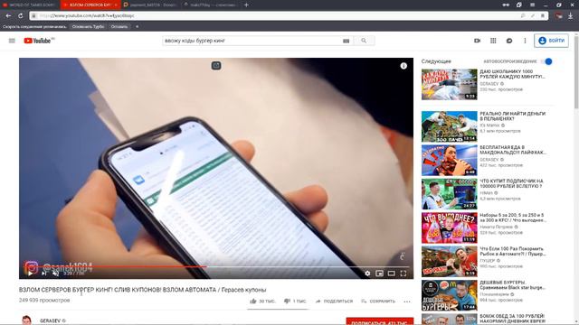The image size is (579, 325).
Task: Open РЕАЛЬНО ЛИ НАЙТИ ДЕНЬГИ В ПЕЛЬМЕНЯХ title
Action: point(513,116)
